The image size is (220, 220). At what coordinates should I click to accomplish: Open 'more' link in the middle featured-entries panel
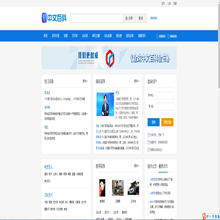137,81
